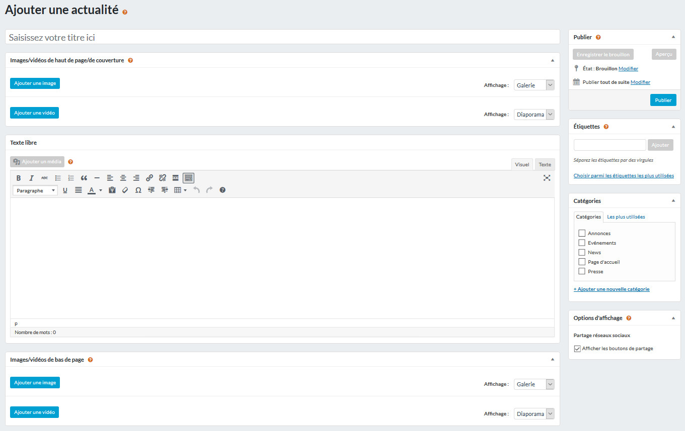Click Ajouter un média

tap(37, 162)
